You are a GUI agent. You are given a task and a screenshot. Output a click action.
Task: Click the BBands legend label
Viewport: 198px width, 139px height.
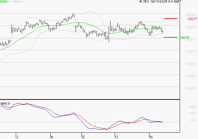[x=18, y=2]
